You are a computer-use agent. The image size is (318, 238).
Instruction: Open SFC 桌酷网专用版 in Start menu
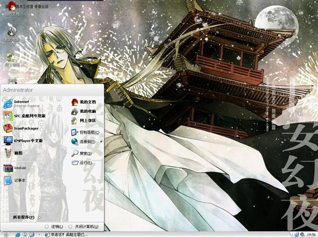pyautogui.click(x=24, y=116)
